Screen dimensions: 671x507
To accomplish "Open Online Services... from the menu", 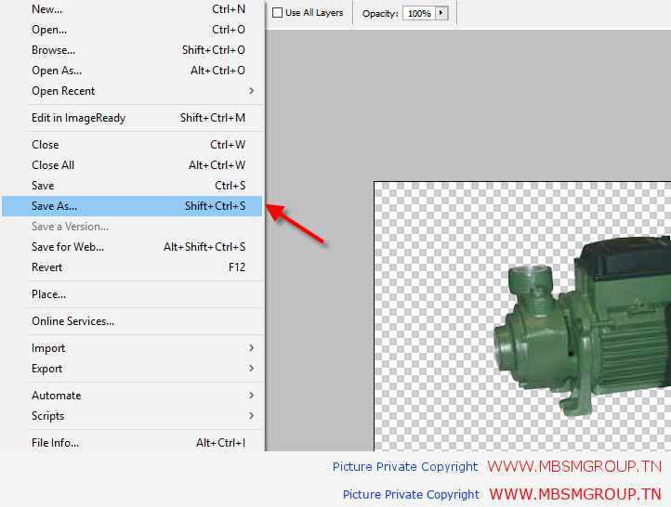I will coord(132,321).
